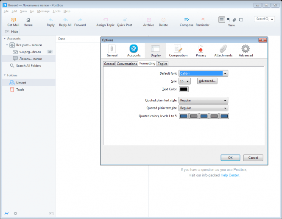Open the Tools menu

(x=56, y=11)
